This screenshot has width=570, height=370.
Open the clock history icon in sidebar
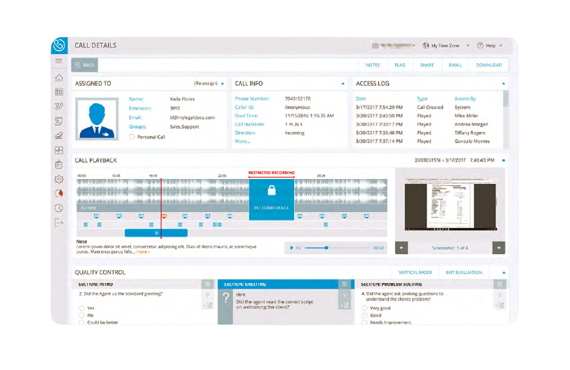coord(59,208)
